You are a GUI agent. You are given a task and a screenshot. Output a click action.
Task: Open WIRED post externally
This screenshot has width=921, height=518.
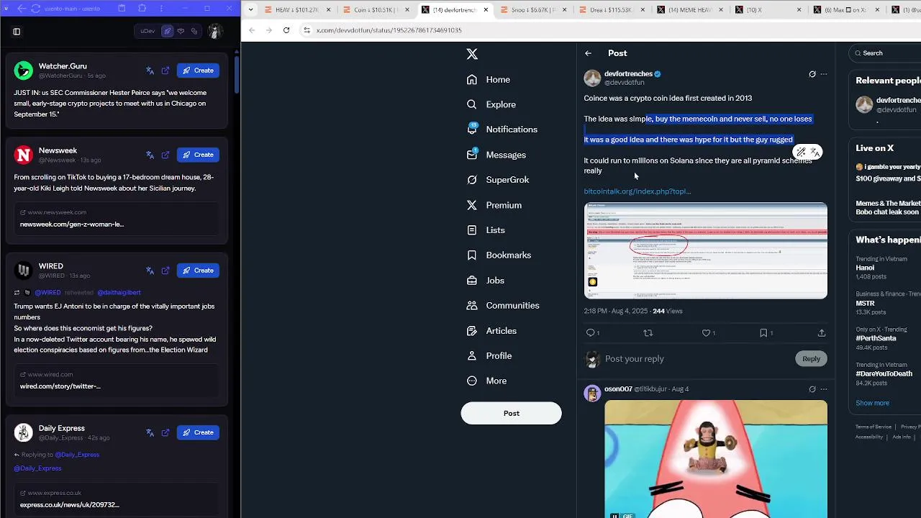[x=165, y=271]
